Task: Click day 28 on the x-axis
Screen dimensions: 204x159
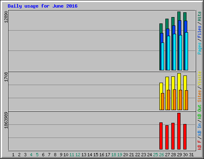Action: pyautogui.click(x=173, y=155)
